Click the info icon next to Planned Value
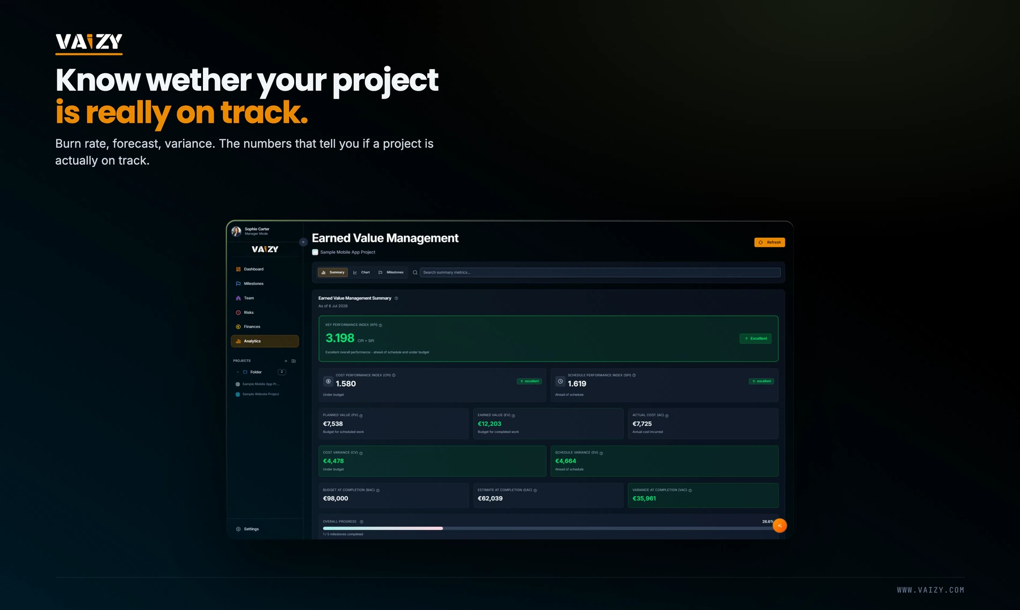Screen dimensions: 1020x610 [x=361, y=416]
